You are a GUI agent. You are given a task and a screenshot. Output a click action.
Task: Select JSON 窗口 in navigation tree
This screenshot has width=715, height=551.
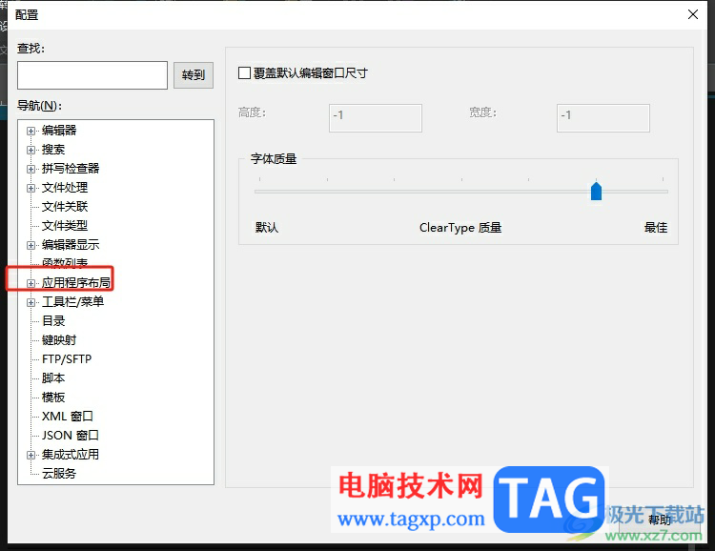(x=71, y=436)
